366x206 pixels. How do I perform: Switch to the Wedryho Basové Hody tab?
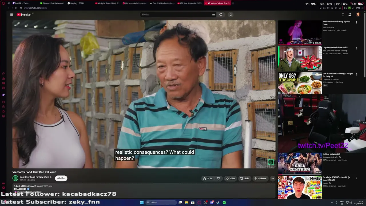click(x=107, y=3)
